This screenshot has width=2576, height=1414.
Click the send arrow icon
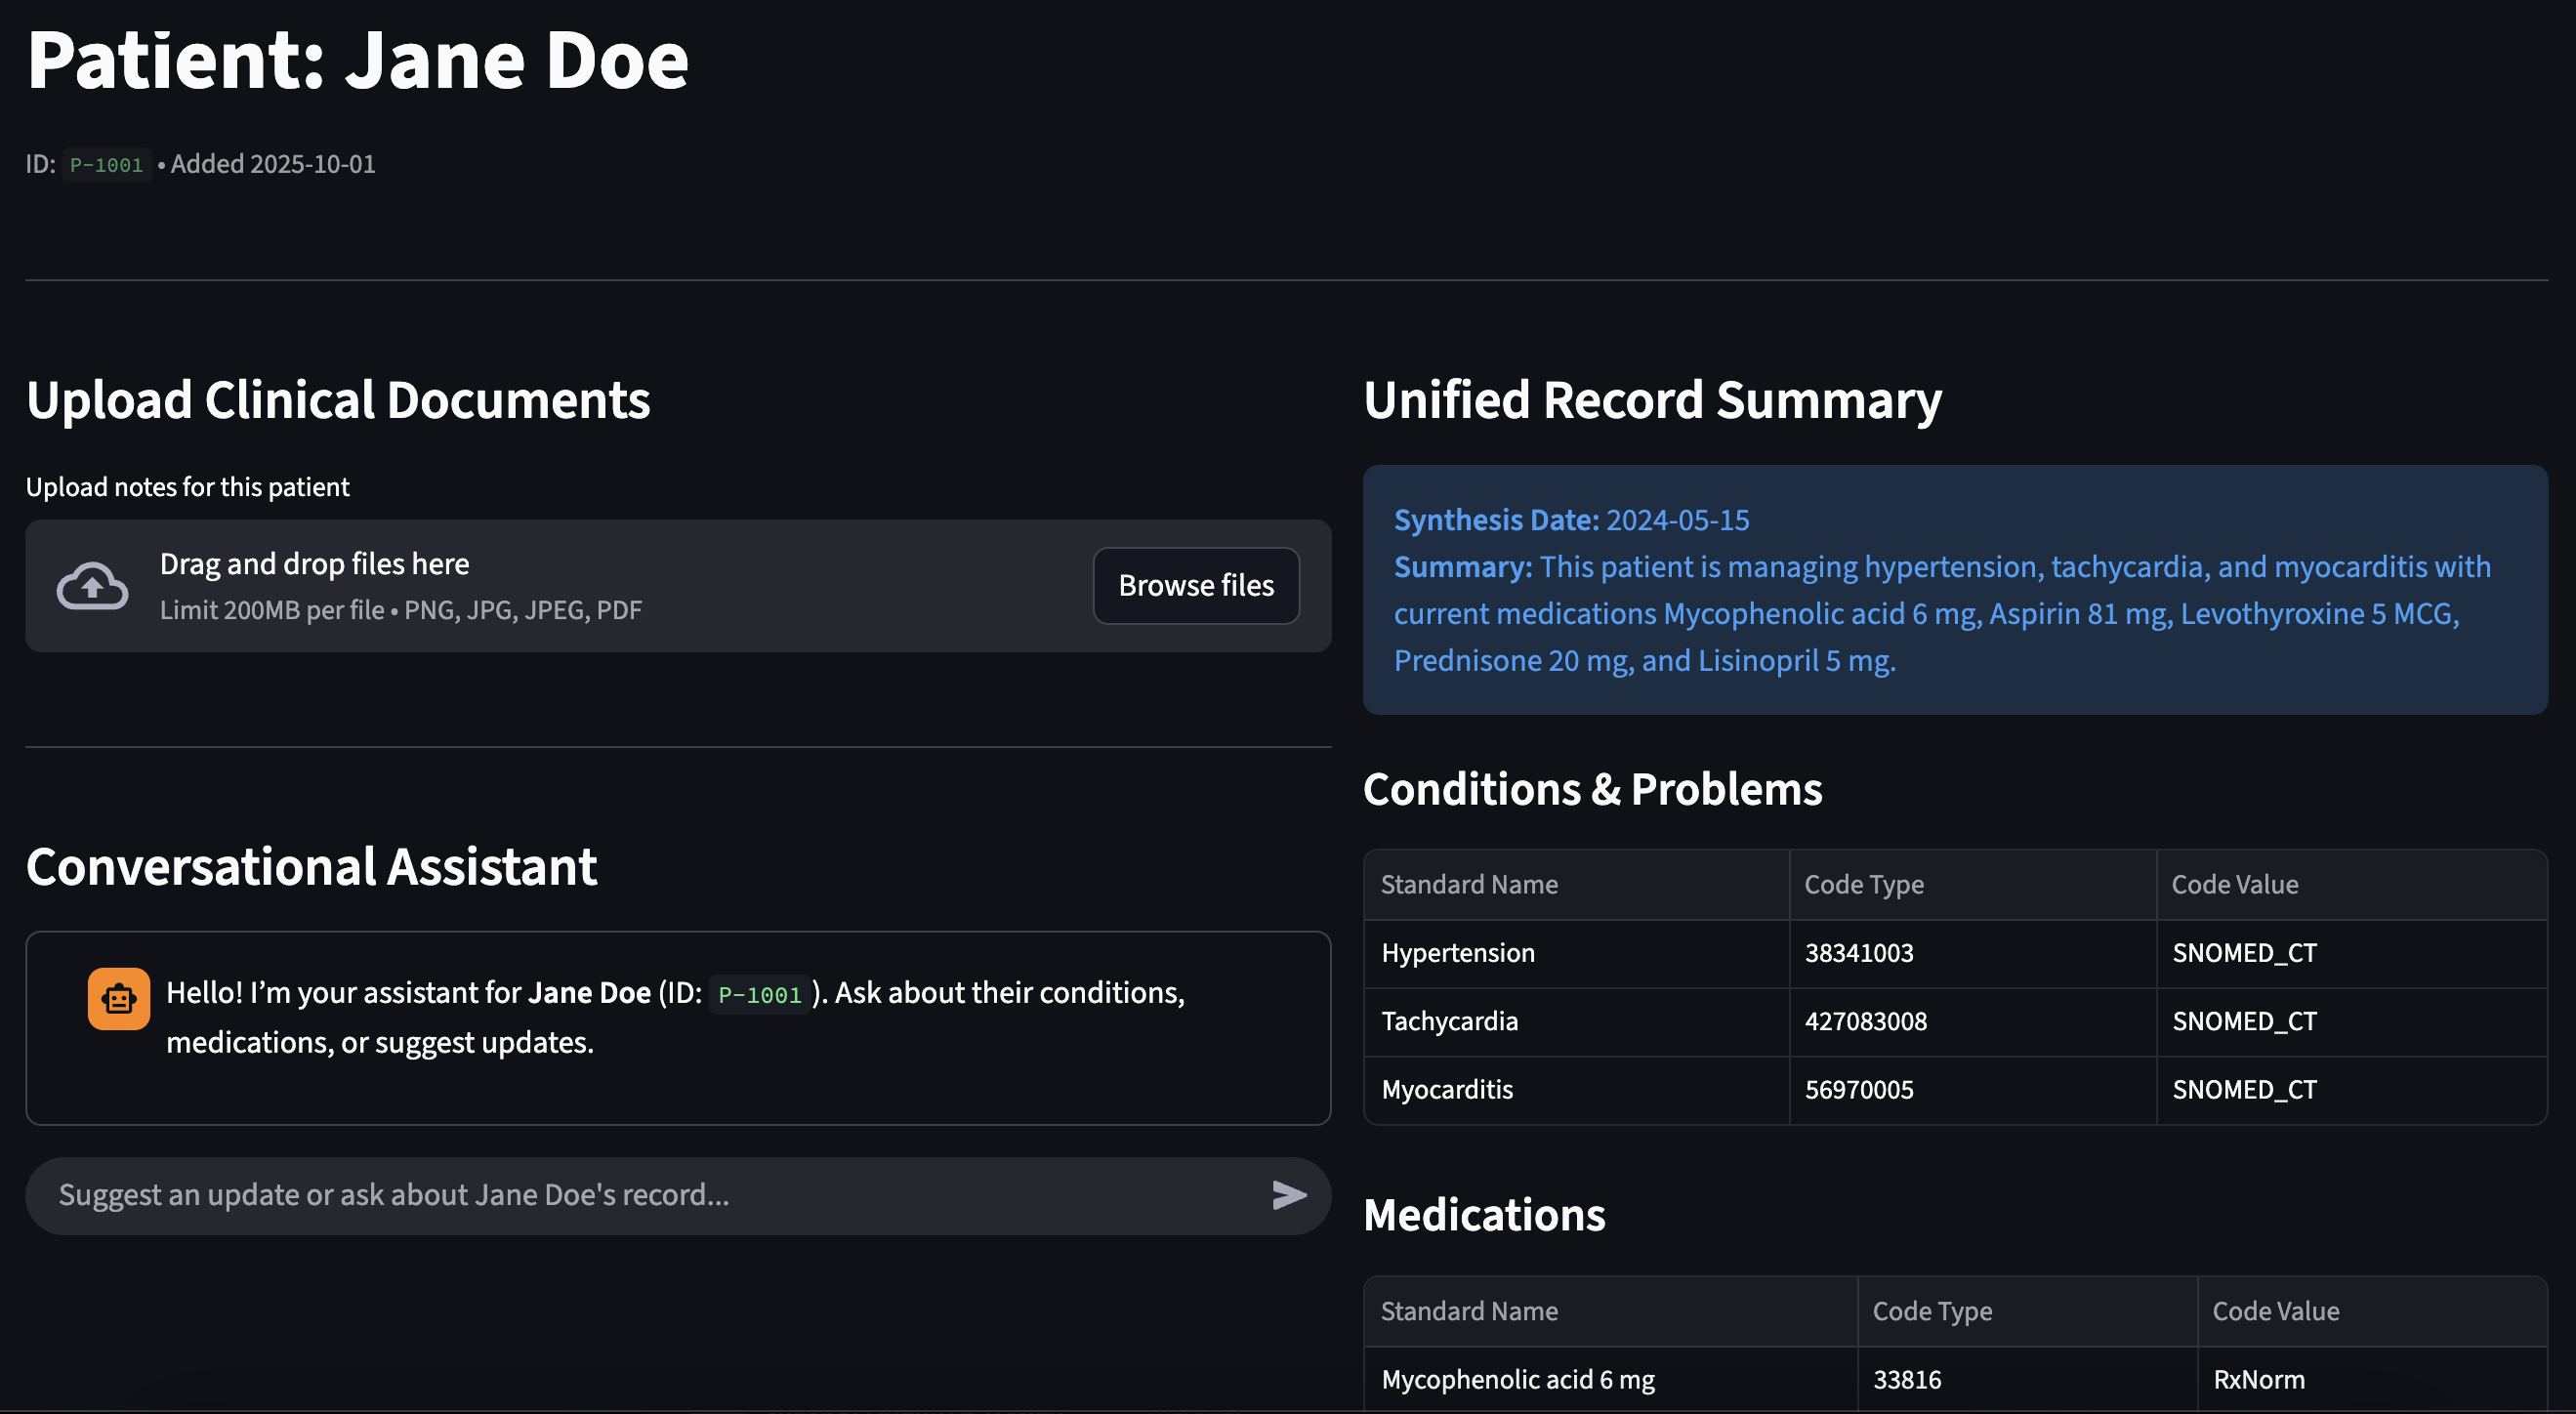tap(1288, 1195)
